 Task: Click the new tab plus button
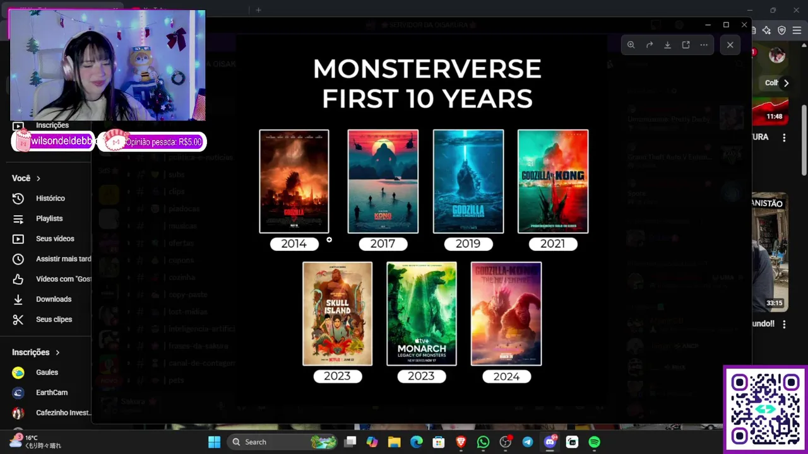click(258, 9)
